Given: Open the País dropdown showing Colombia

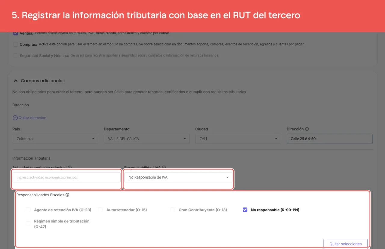Looking at the screenshot, I should click(55, 139).
